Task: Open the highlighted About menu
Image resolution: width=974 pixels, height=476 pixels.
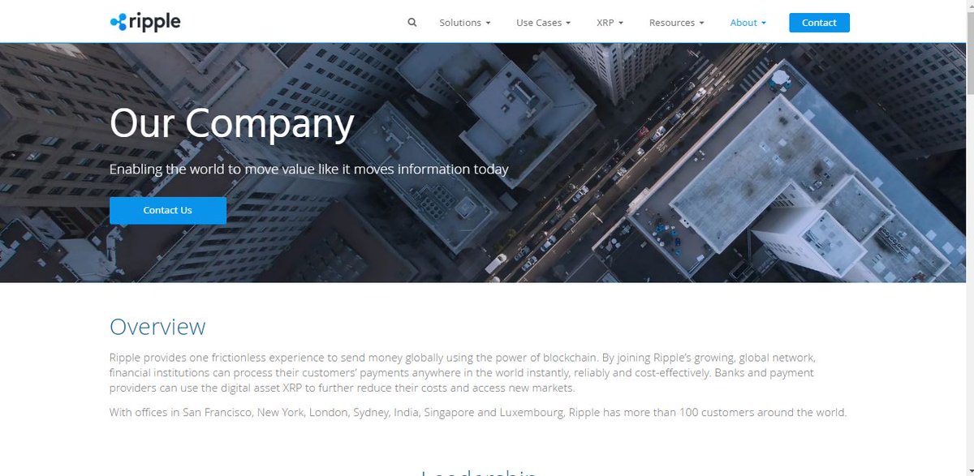Action: [x=748, y=23]
